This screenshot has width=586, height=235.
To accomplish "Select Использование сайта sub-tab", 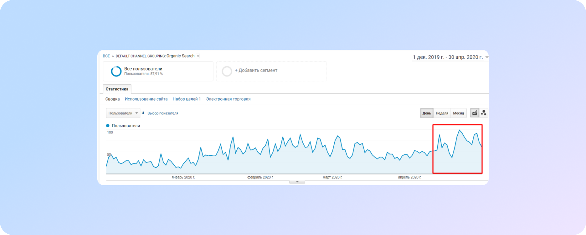I will 146,99.
